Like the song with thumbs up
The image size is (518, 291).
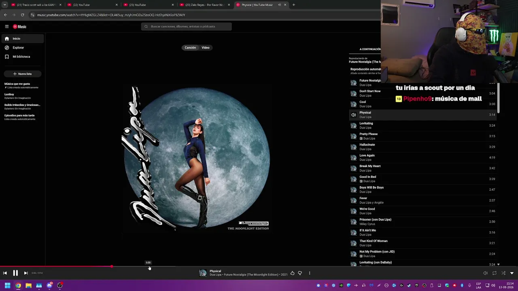pyautogui.click(x=293, y=273)
